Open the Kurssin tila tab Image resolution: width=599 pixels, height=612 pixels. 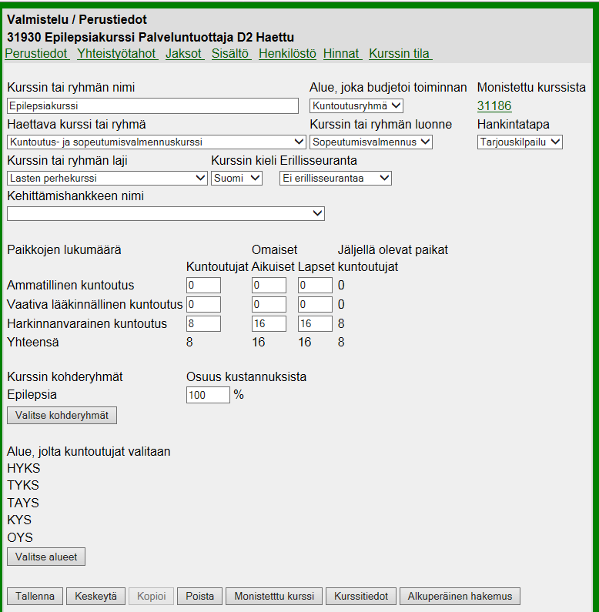(400, 53)
